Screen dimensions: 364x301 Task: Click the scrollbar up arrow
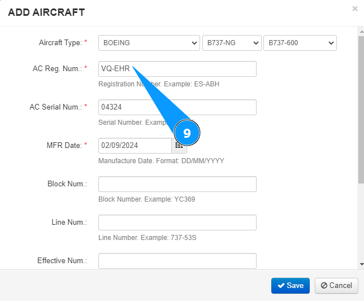361,32
